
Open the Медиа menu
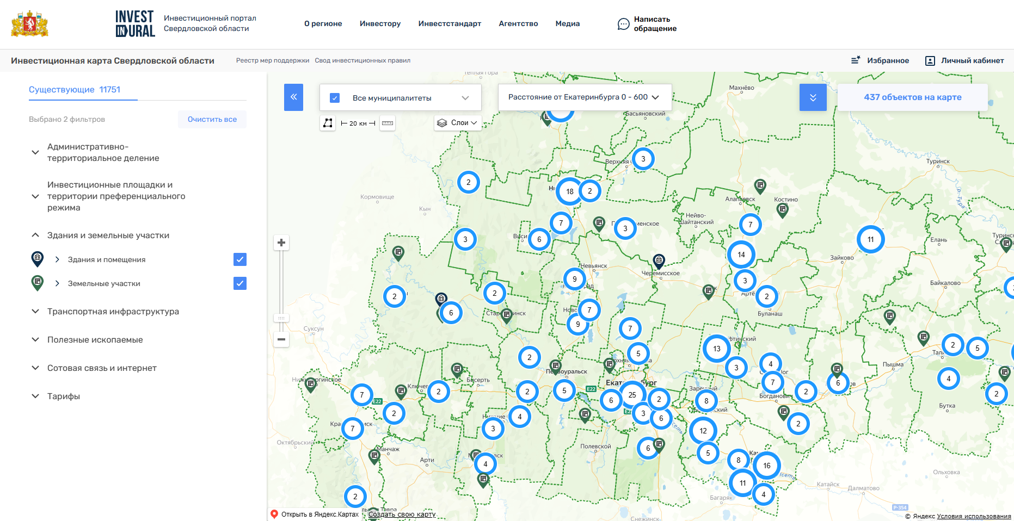click(568, 23)
